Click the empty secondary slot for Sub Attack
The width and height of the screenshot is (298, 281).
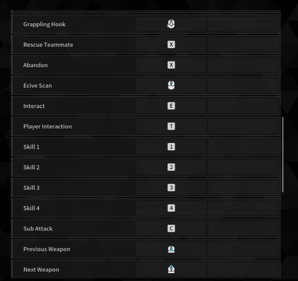click(243, 228)
